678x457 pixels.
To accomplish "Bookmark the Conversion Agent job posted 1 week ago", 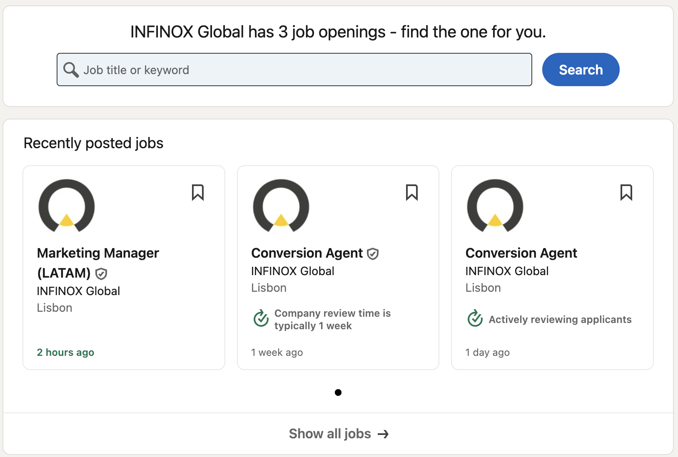I will (x=412, y=193).
